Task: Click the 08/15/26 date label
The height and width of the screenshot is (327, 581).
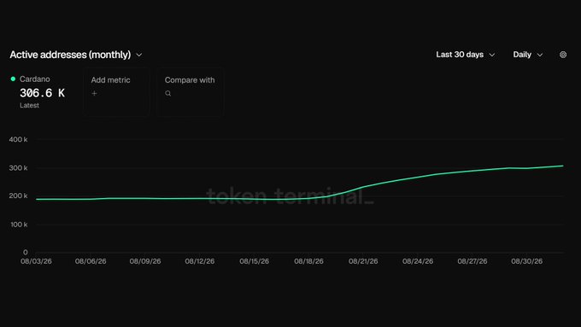Action: pyautogui.click(x=255, y=261)
